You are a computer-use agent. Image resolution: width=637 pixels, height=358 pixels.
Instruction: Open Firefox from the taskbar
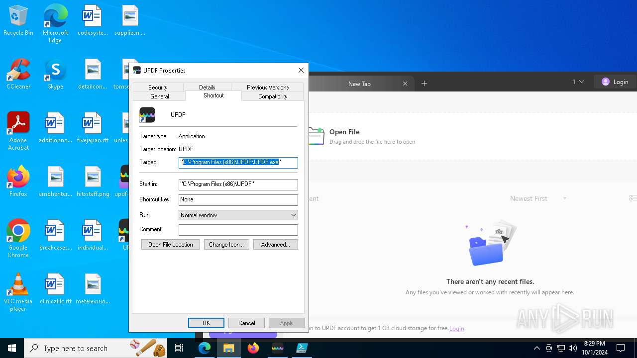[x=253, y=348]
